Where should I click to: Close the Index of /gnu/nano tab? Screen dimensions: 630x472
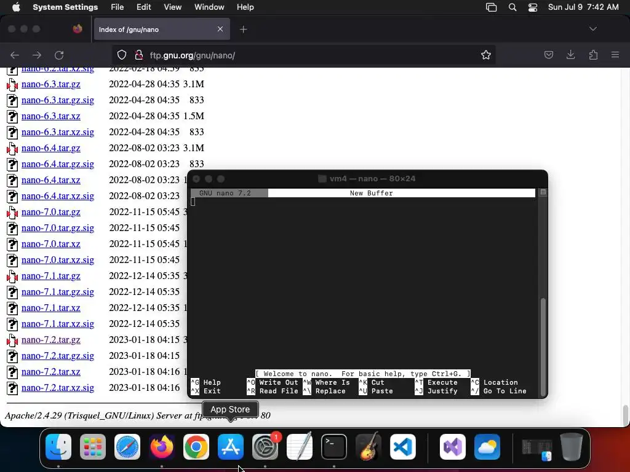click(x=220, y=29)
